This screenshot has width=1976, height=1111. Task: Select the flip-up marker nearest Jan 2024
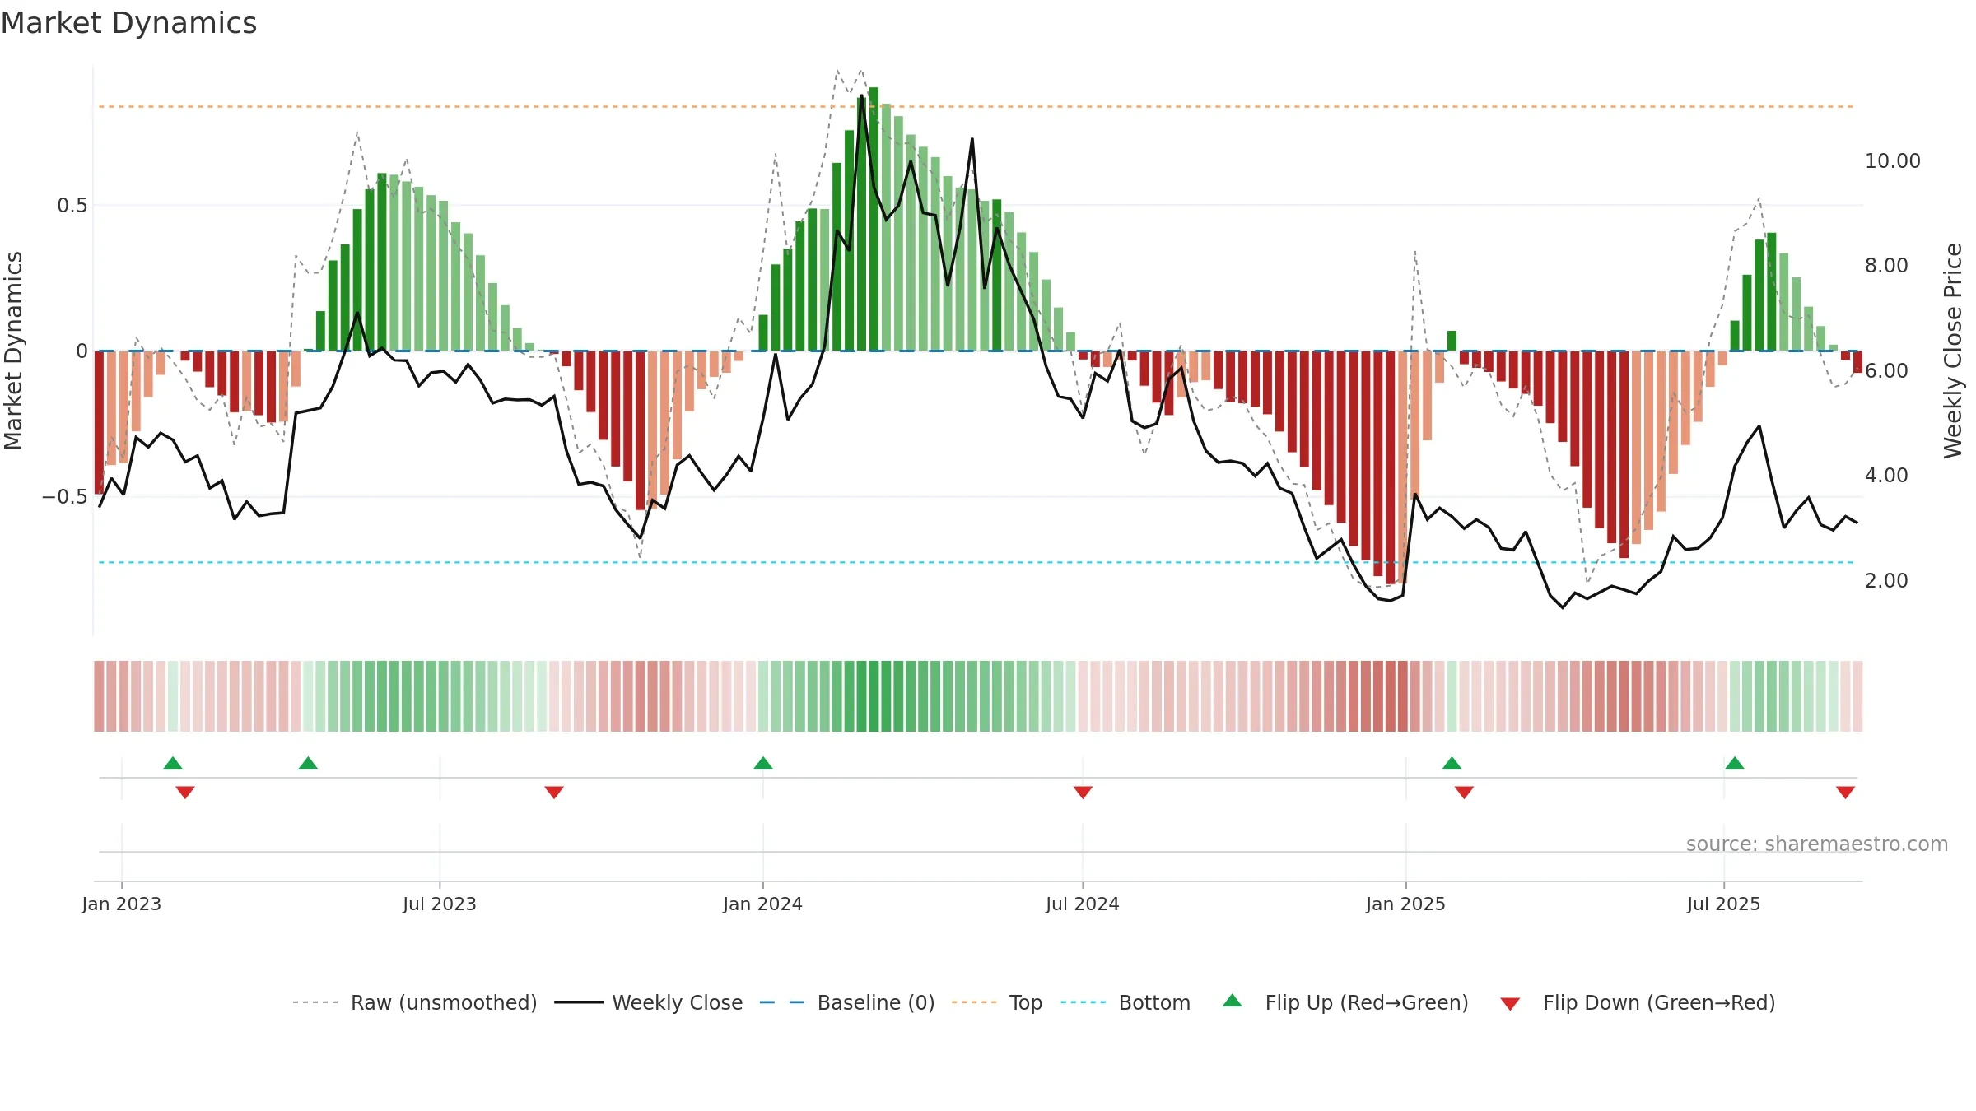[x=763, y=763]
